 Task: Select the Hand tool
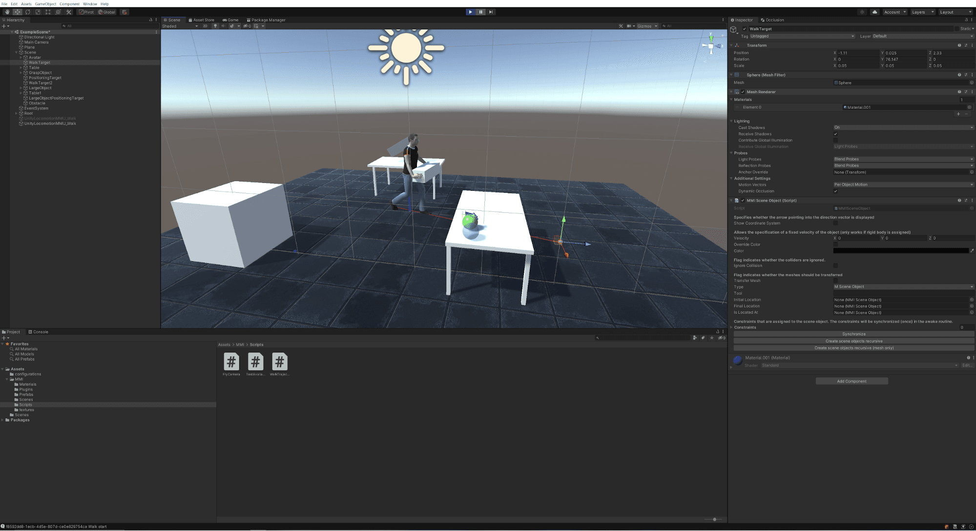click(7, 12)
